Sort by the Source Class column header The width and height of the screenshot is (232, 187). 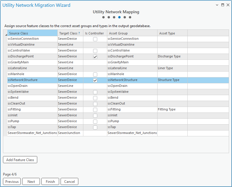(33, 33)
